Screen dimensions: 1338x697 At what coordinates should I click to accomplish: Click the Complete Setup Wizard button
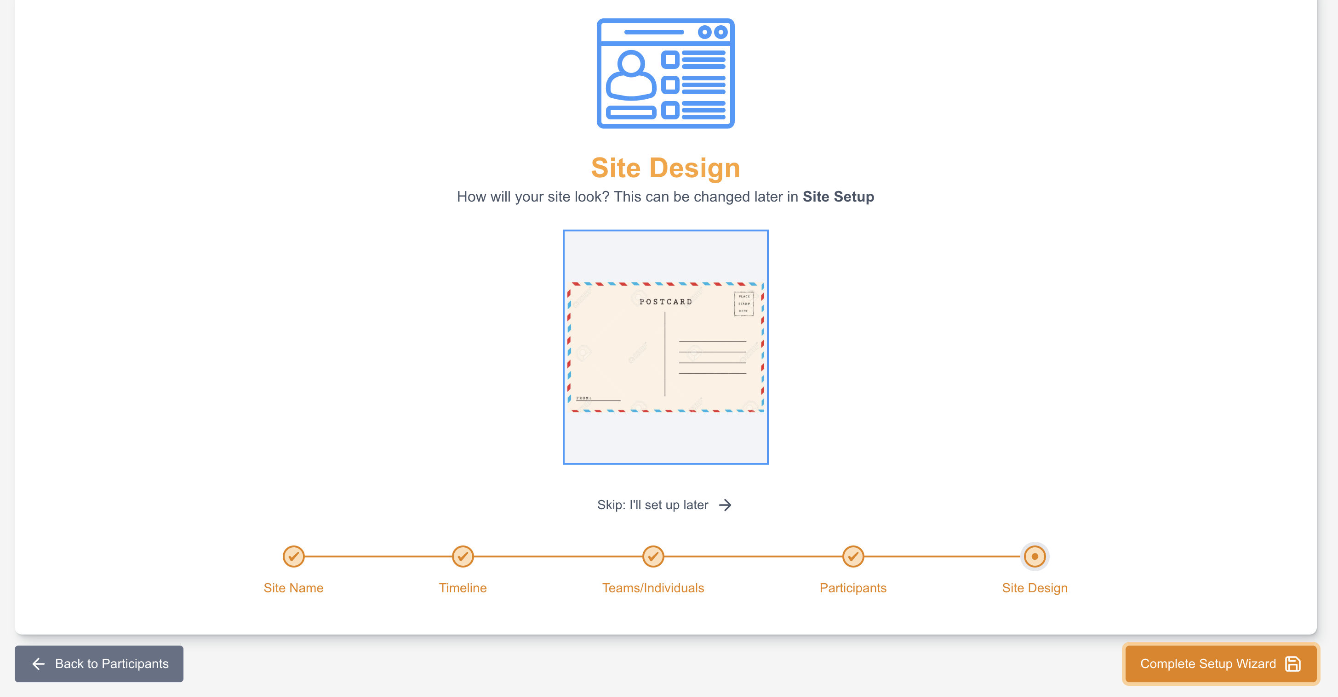pyautogui.click(x=1221, y=663)
